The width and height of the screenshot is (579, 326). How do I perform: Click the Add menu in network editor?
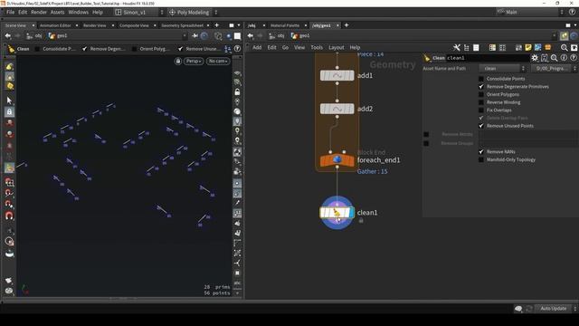(x=257, y=47)
